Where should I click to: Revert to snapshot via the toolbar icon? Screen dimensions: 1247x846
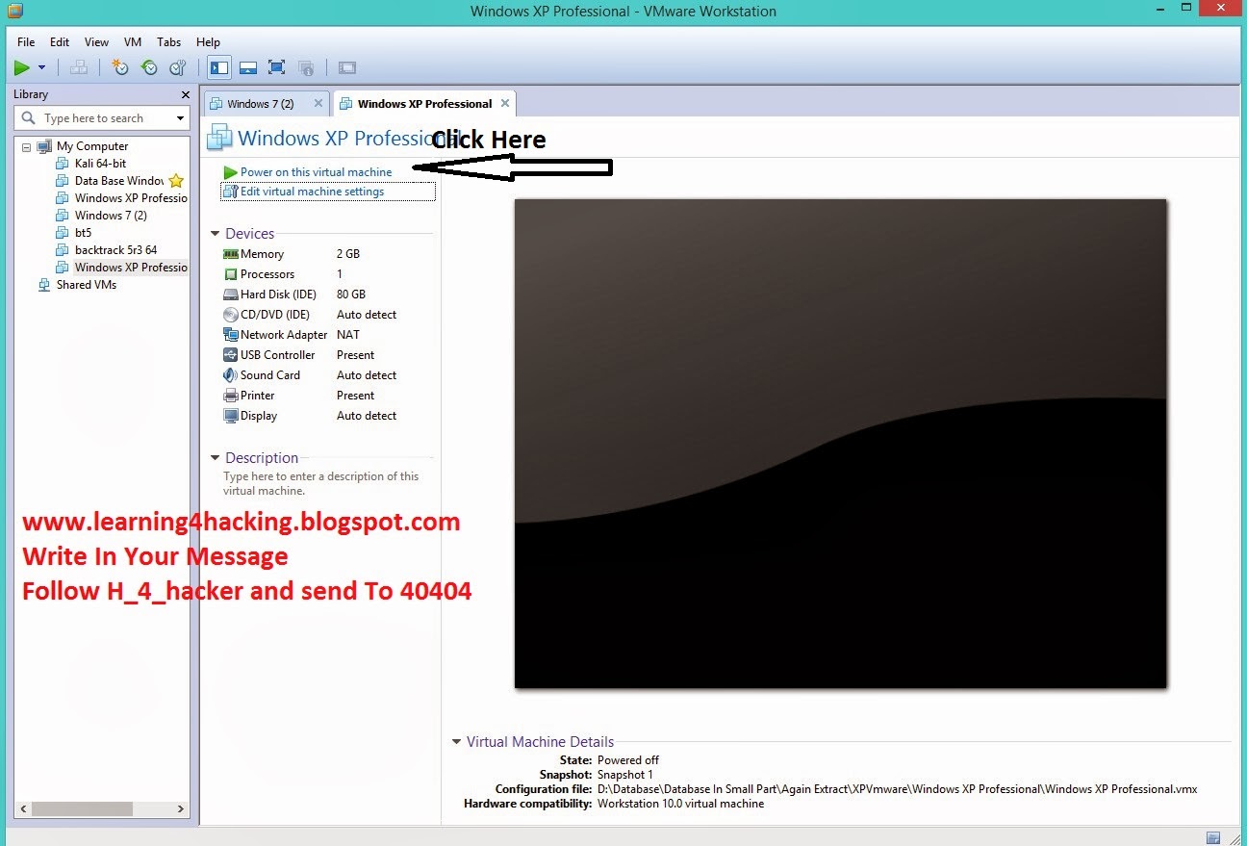[x=148, y=67]
